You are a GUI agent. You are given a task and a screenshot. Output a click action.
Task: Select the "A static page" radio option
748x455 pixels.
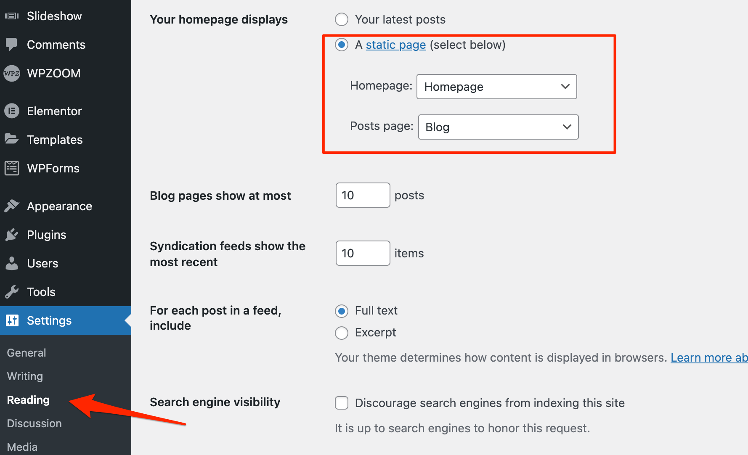click(x=342, y=45)
